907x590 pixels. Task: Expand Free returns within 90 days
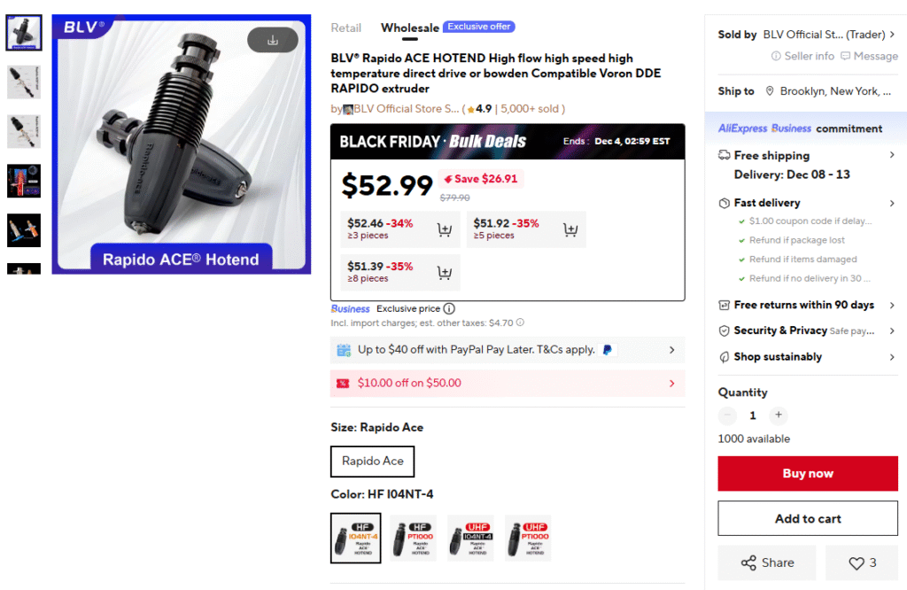(892, 305)
